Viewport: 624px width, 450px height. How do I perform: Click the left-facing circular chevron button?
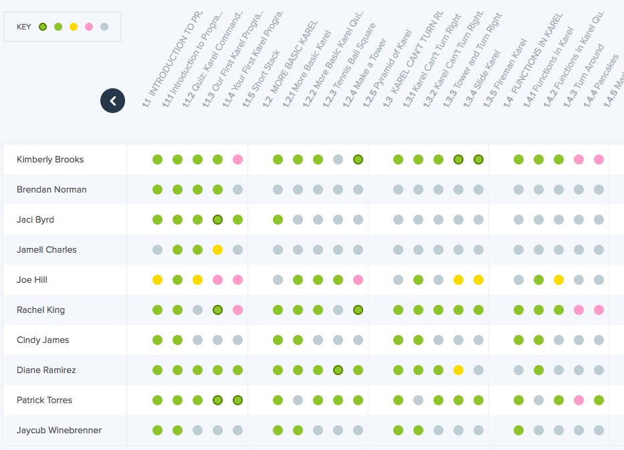tap(112, 100)
